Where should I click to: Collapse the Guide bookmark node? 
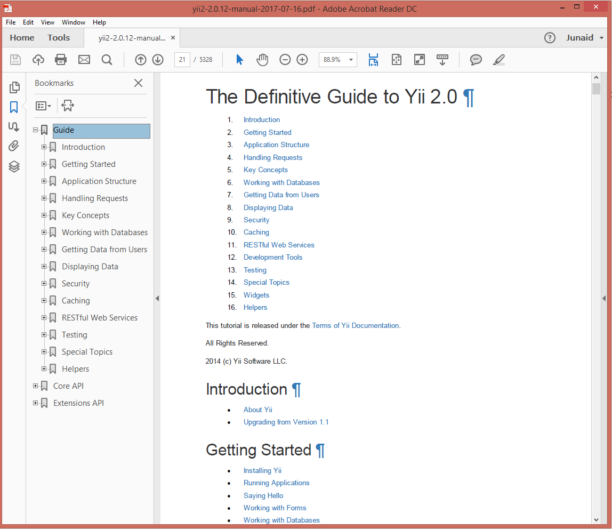pyautogui.click(x=36, y=130)
